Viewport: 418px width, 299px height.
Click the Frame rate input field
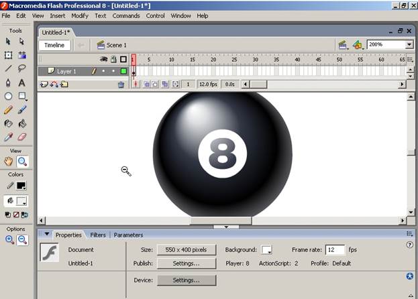335,250
